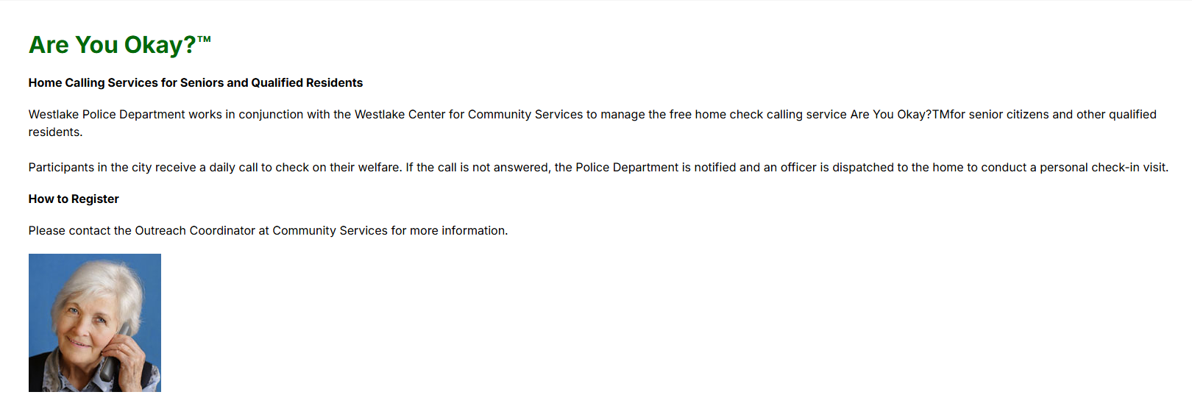1192x417 pixels.
Task: Click the "Are You Okay?" page heading
Action: [x=112, y=45]
